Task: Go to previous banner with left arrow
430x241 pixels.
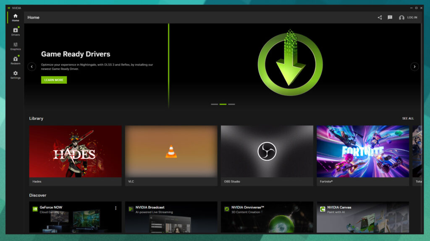Action: [31, 67]
